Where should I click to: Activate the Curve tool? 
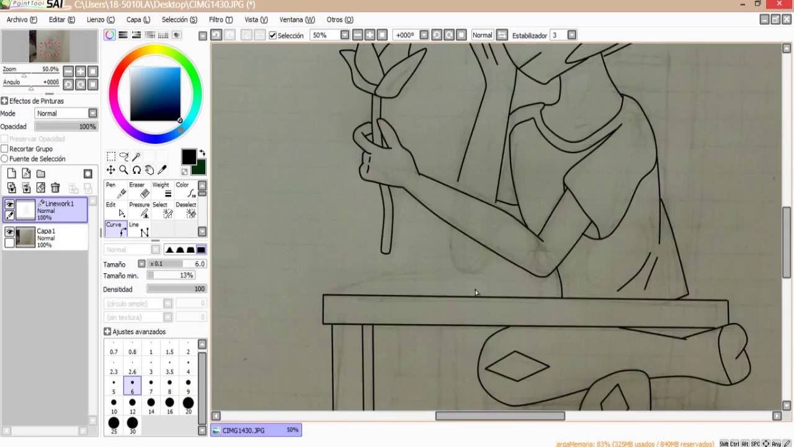116,229
